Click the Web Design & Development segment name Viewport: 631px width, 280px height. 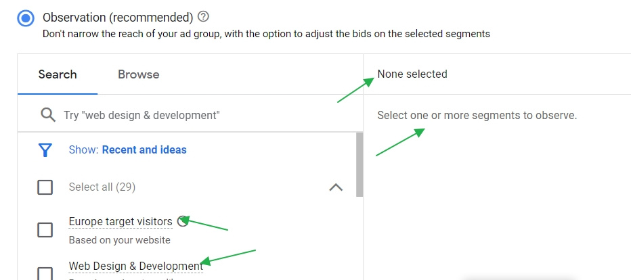click(x=135, y=266)
